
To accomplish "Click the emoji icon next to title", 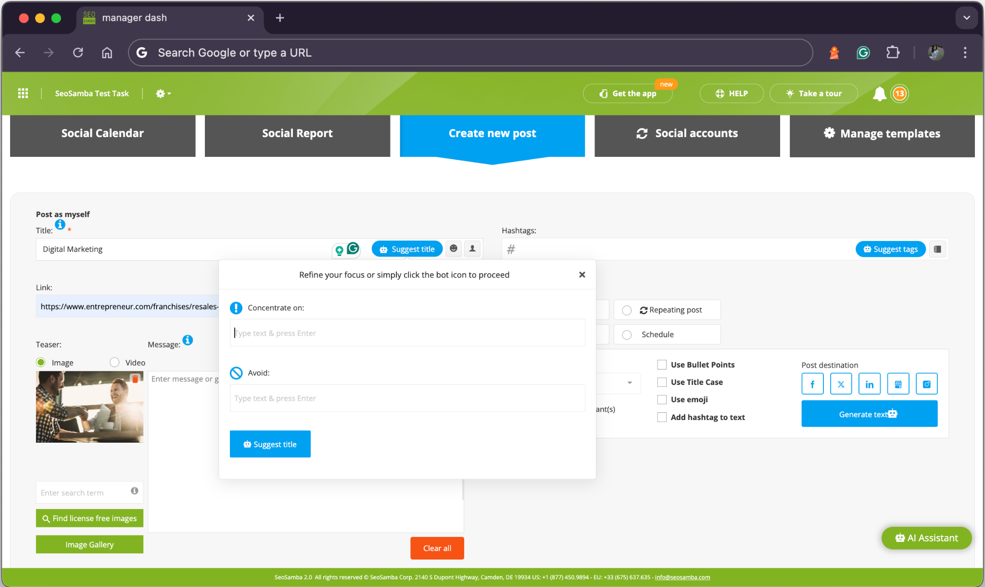I will coord(454,249).
